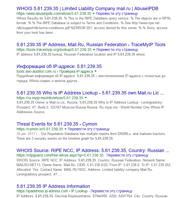Translate the Cymon page link
The height and width of the screenshot is (198, 196).
89,129
